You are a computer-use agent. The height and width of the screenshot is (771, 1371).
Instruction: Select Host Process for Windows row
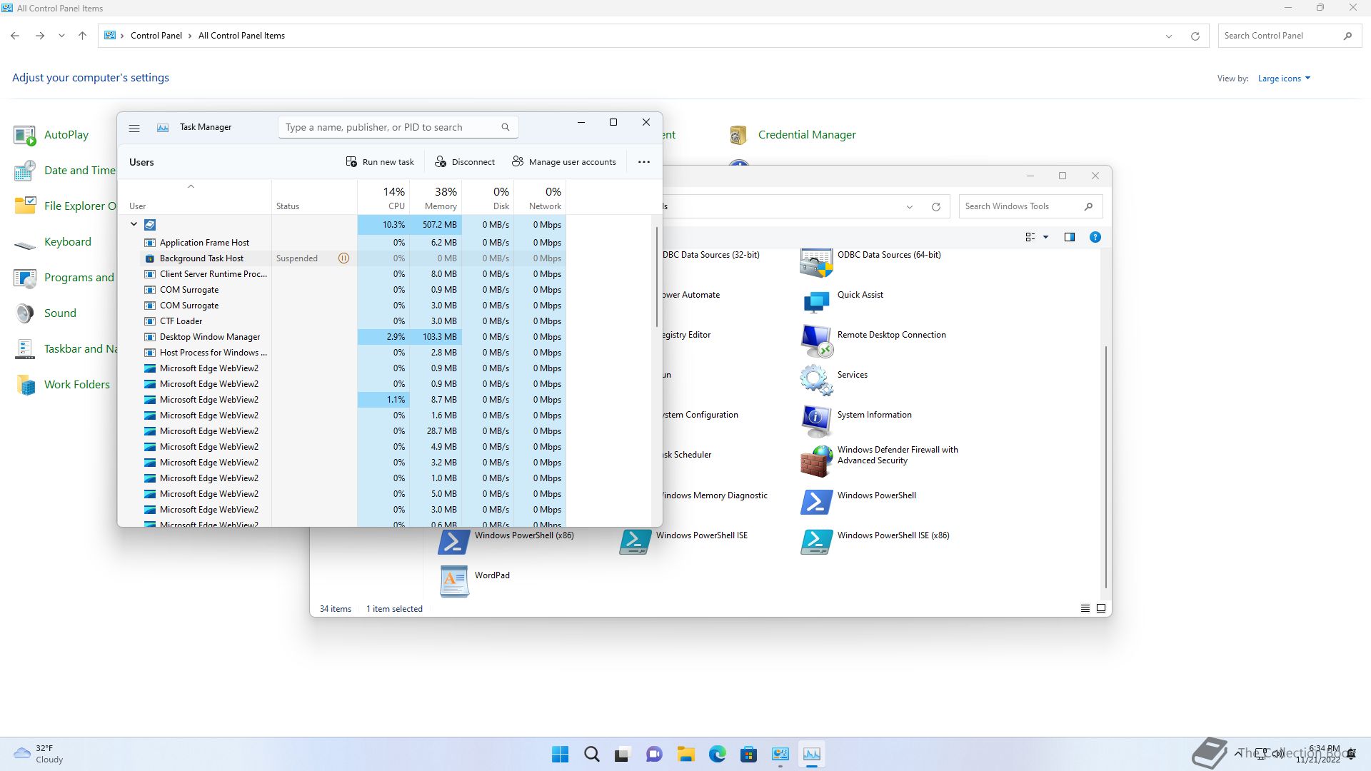[x=353, y=353]
